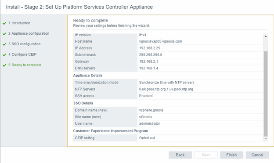The width and height of the screenshot is (274, 163).
Task: Select 'Synchronize time with NTP servers' value
Action: coord(166,83)
